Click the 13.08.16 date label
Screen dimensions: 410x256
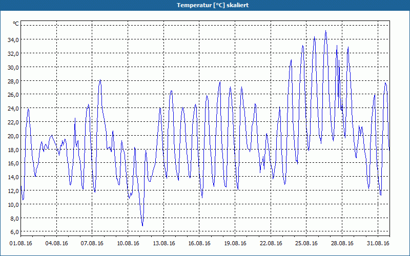163,243
